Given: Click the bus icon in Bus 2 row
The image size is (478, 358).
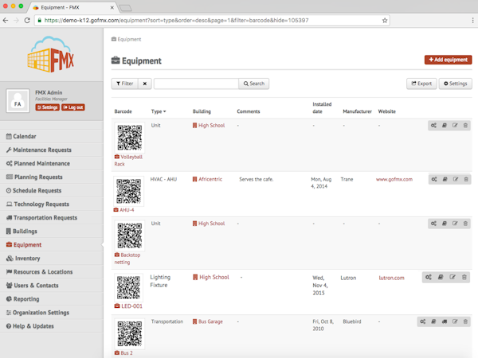Looking at the screenshot, I should click(445, 321).
